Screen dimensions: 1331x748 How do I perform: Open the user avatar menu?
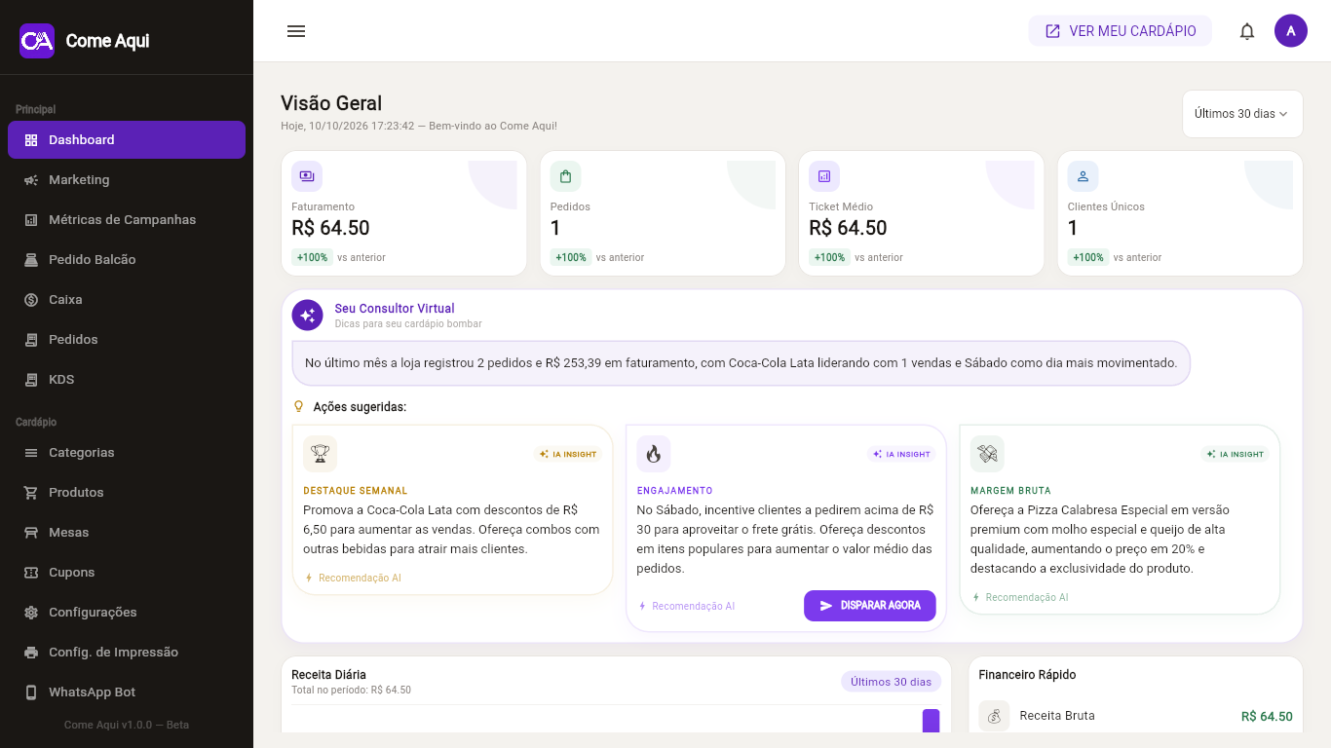point(1291,31)
